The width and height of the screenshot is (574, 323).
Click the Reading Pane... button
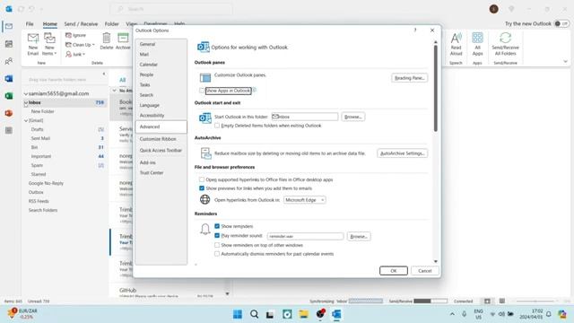coord(409,78)
